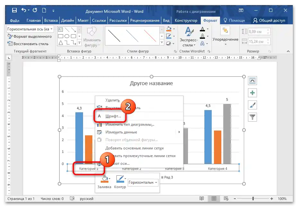
Task: Choose the blue line shape style
Action: pyautogui.click(x=132, y=36)
